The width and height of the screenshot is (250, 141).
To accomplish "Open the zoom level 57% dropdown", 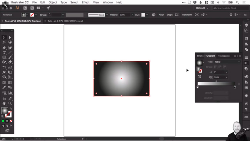I will coord(12,139).
